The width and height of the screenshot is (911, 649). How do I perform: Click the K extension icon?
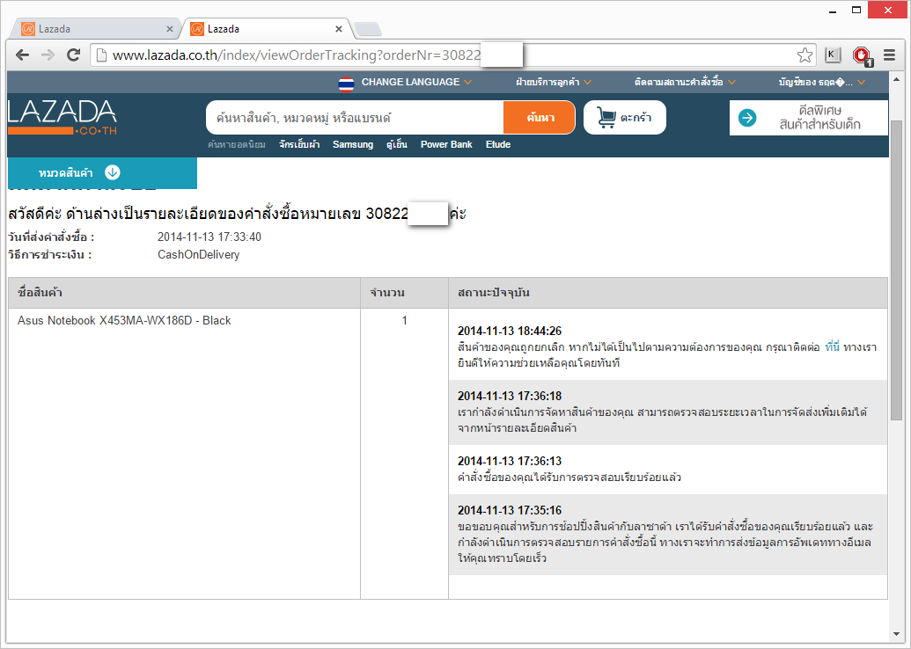[x=833, y=55]
